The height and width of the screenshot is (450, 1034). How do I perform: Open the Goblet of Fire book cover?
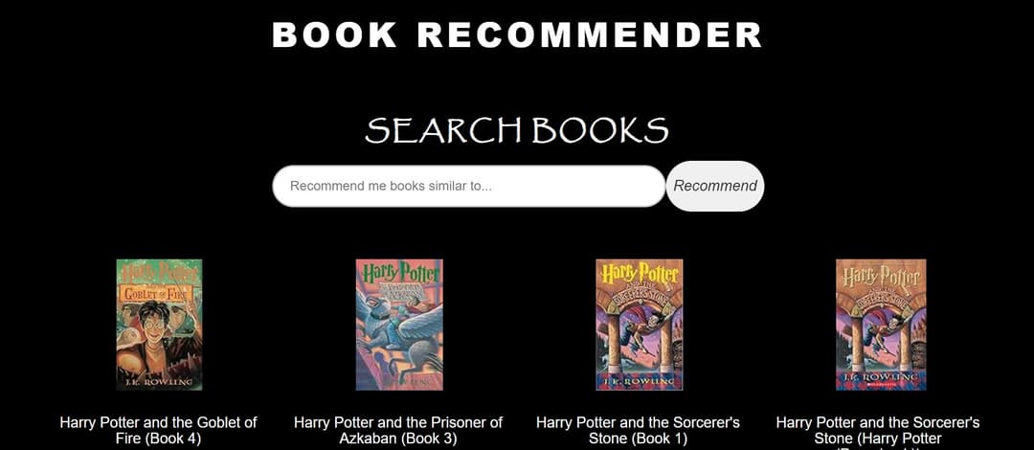159,325
